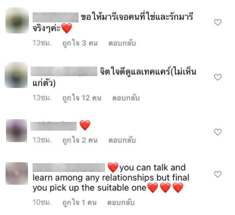Open fourth commenter's avatar
235x215 pixels.
coord(17,173)
